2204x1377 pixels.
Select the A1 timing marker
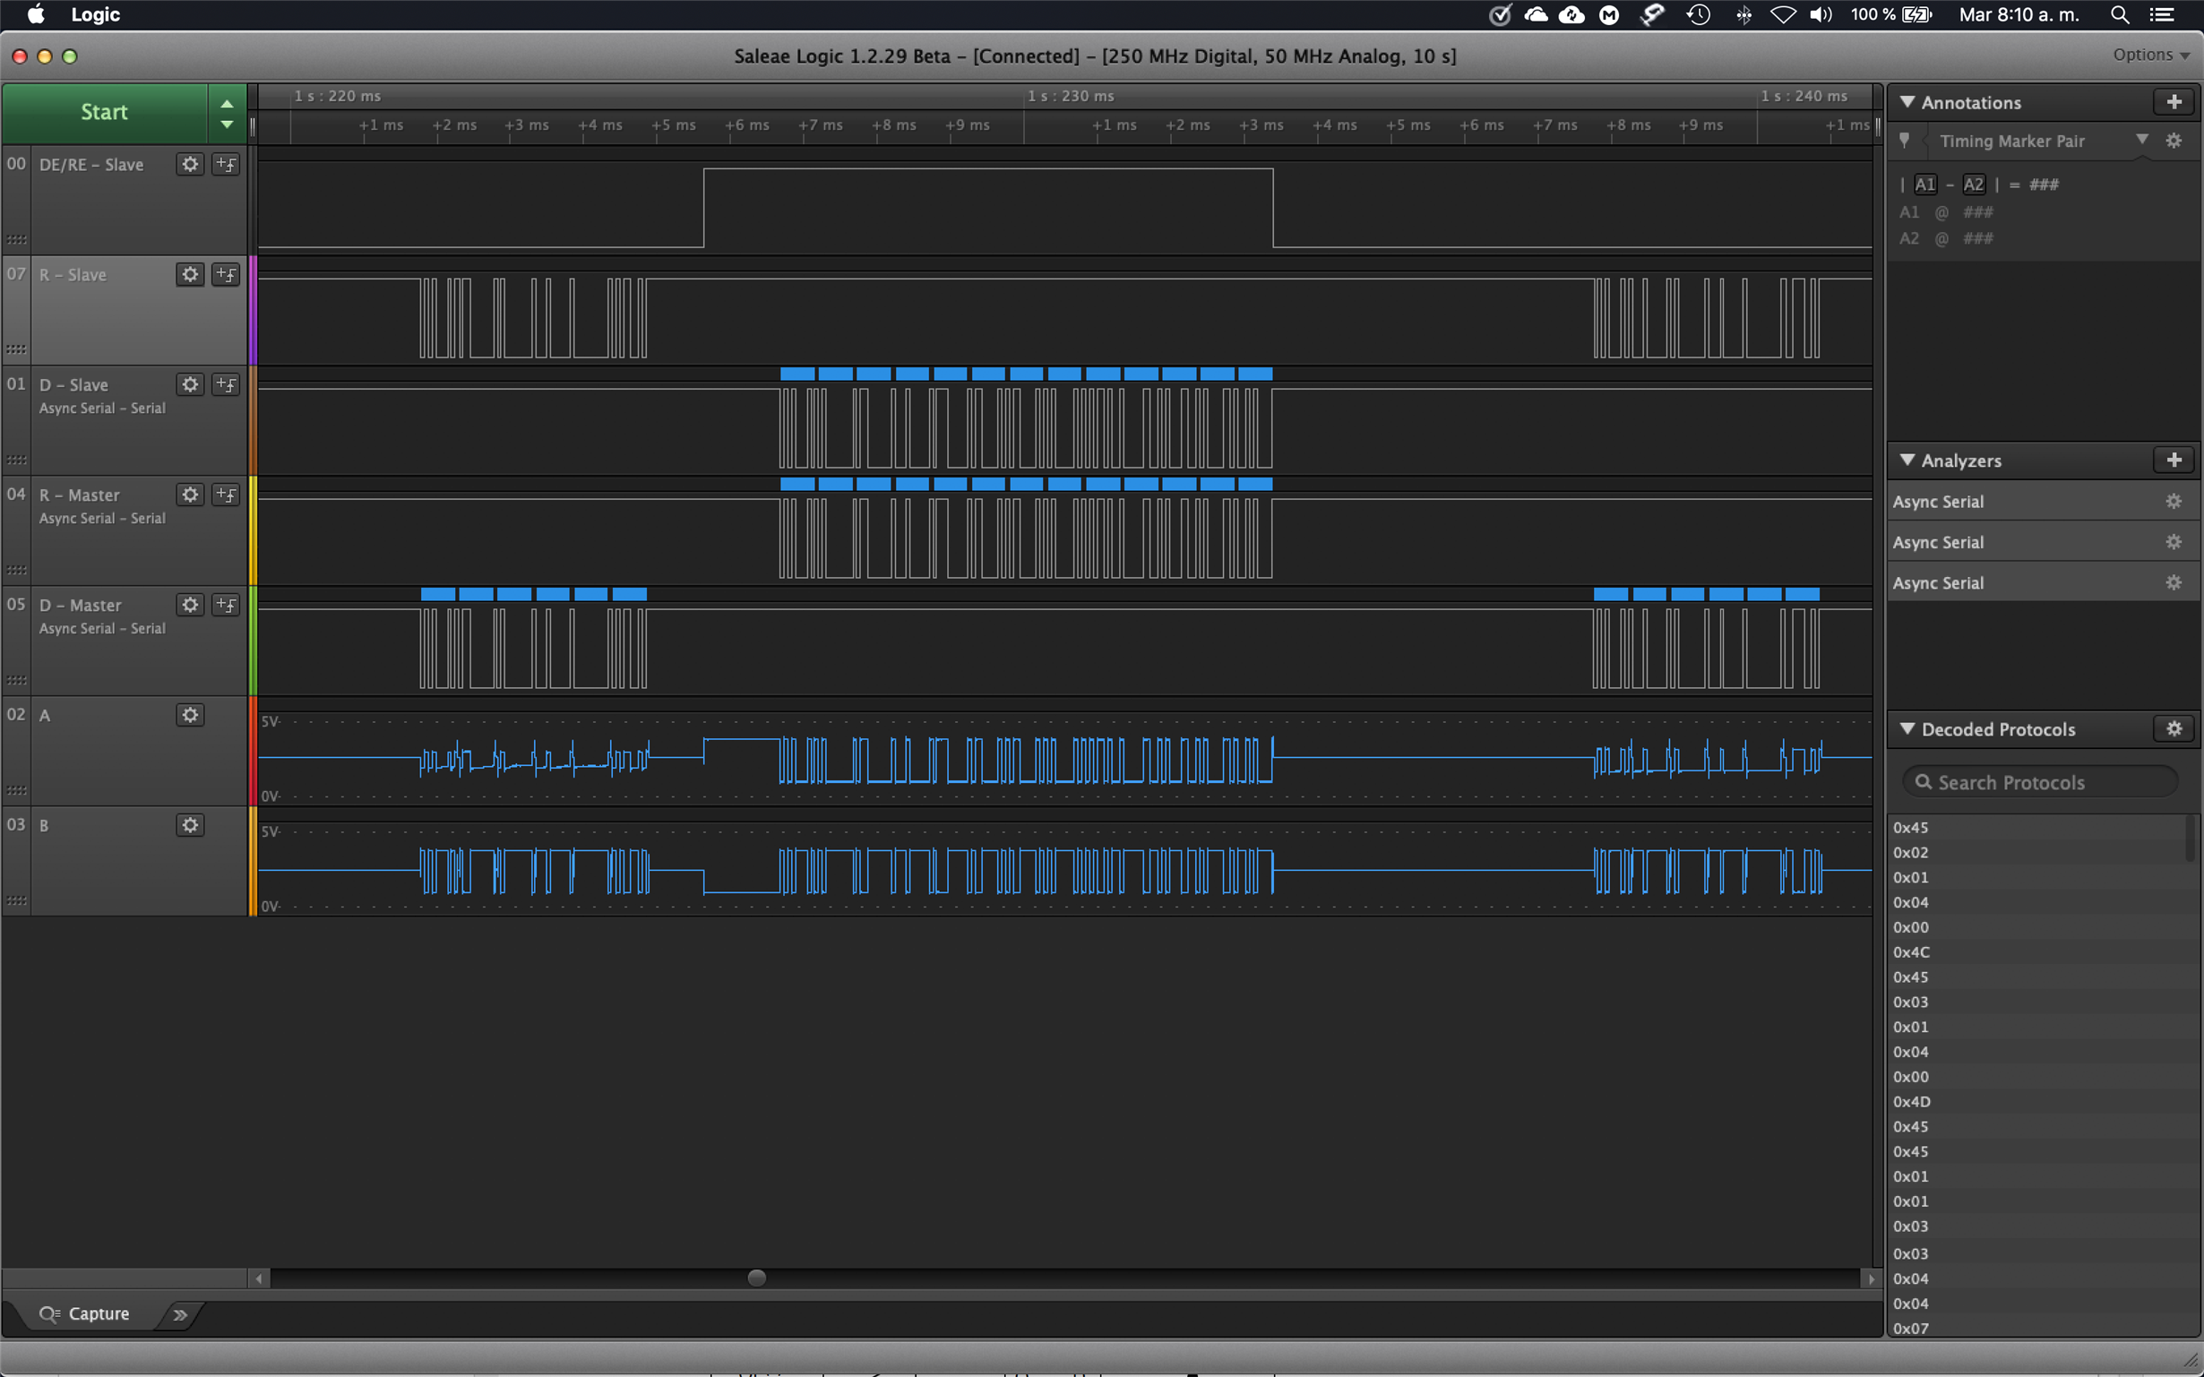pos(1924,184)
